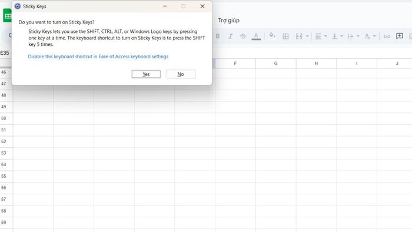Image resolution: width=412 pixels, height=232 pixels.
Task: Select column G header
Action: coord(275,64)
